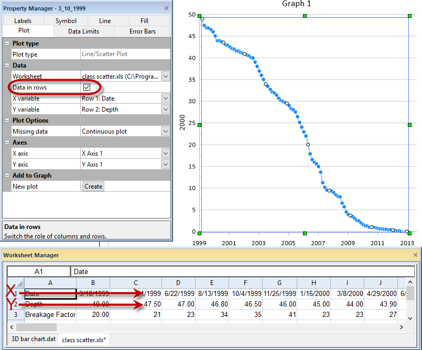Expand the Missing data dropdown

pos(166,132)
